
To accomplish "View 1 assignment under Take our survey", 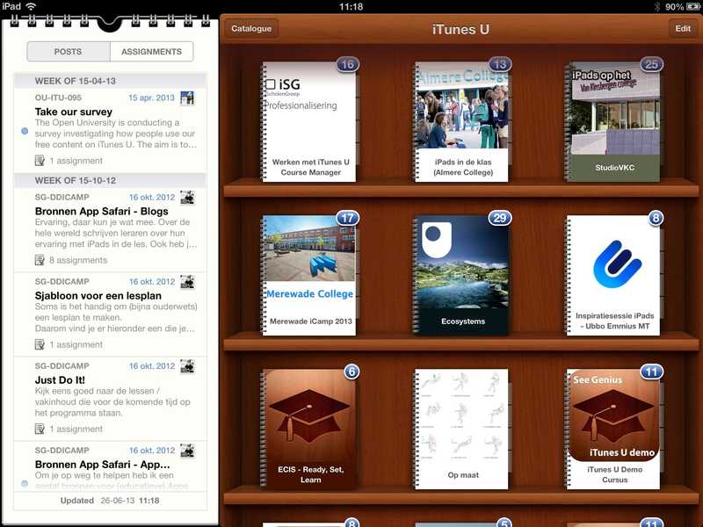I will (x=76, y=161).
